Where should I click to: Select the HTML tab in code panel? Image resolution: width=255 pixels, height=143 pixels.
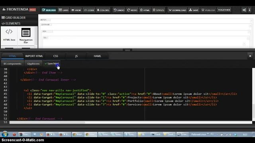pos(12,56)
